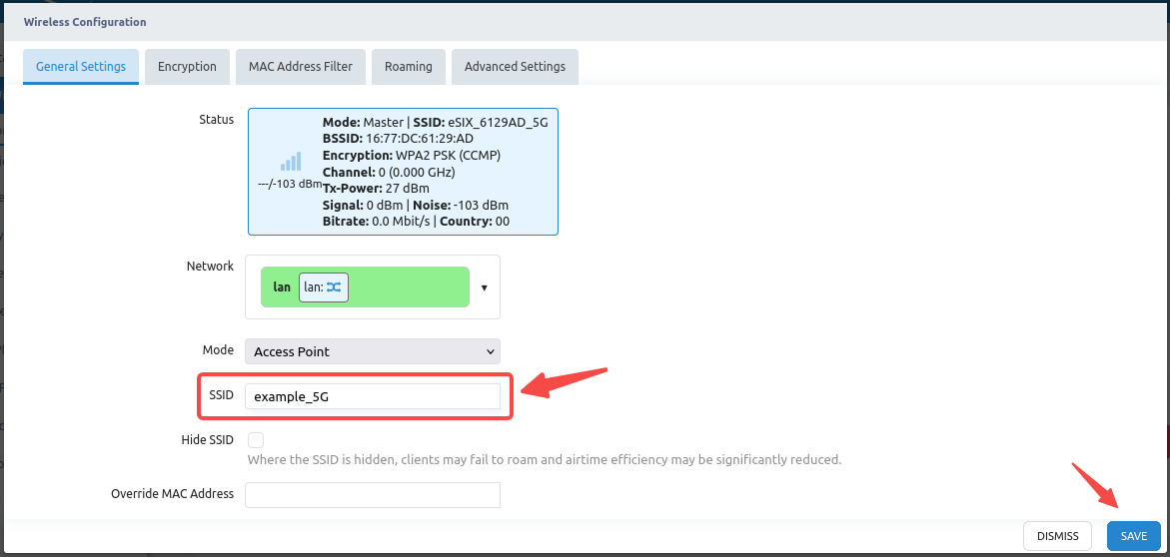
Task: Click the Hide SSID label
Action: click(208, 440)
